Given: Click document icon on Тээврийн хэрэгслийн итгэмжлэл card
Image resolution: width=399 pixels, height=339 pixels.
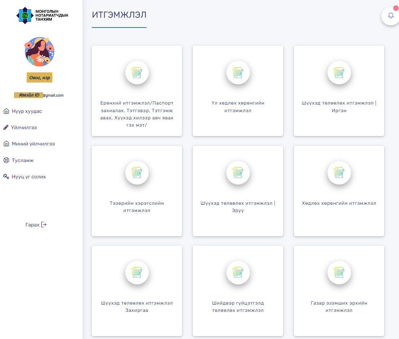Looking at the screenshot, I should pos(137,173).
